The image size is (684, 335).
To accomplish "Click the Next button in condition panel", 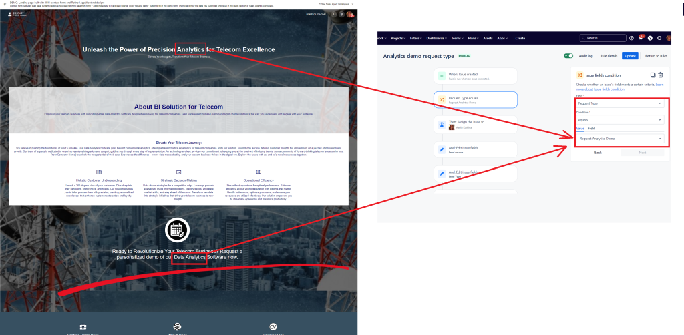I will pyautogui.click(x=642, y=152).
